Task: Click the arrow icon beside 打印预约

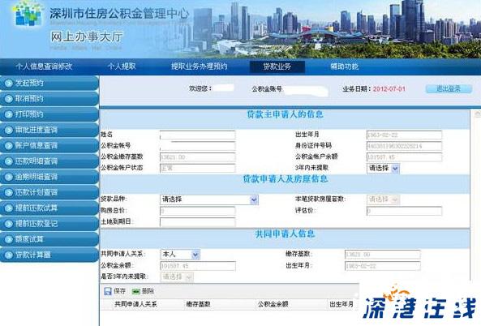Action: [8, 114]
